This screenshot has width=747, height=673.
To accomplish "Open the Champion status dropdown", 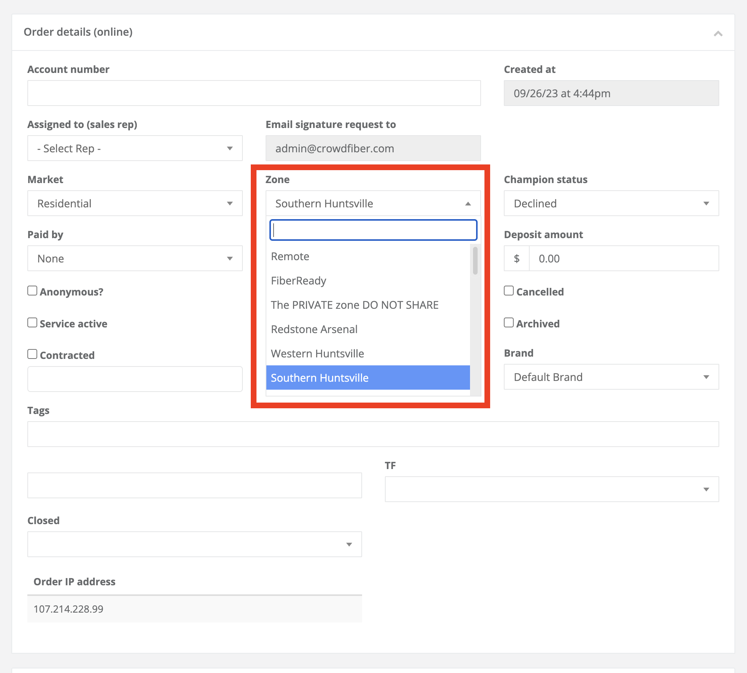I will [611, 204].
